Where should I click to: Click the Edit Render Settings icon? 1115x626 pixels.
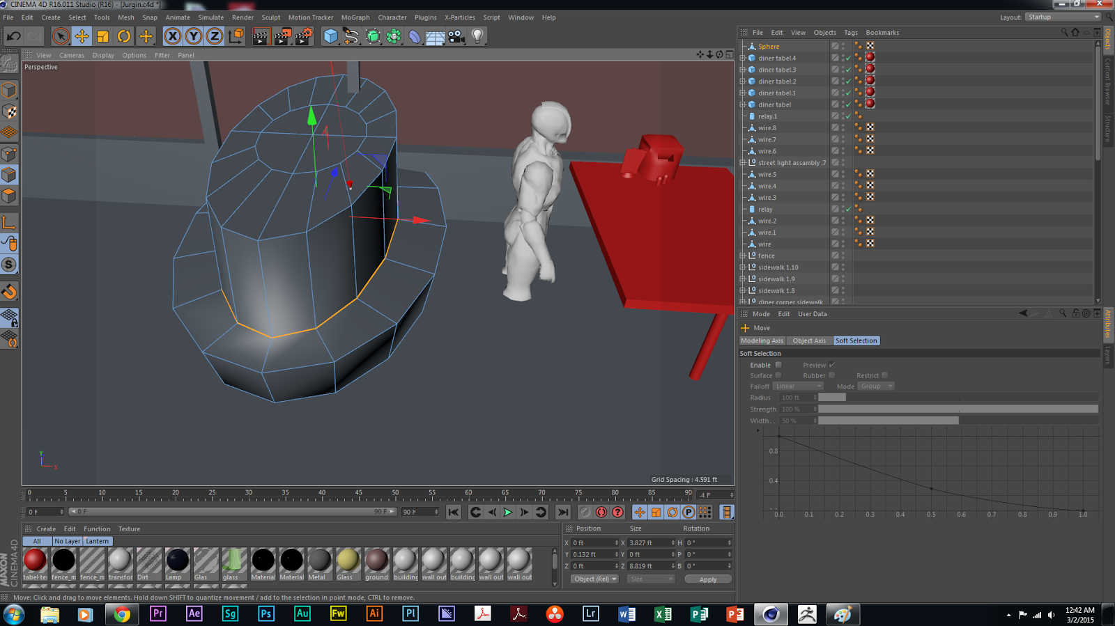click(x=303, y=36)
